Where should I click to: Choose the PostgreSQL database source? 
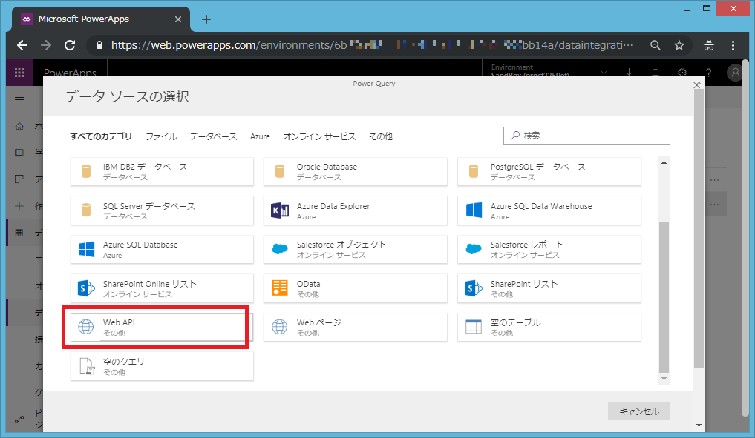coord(549,172)
